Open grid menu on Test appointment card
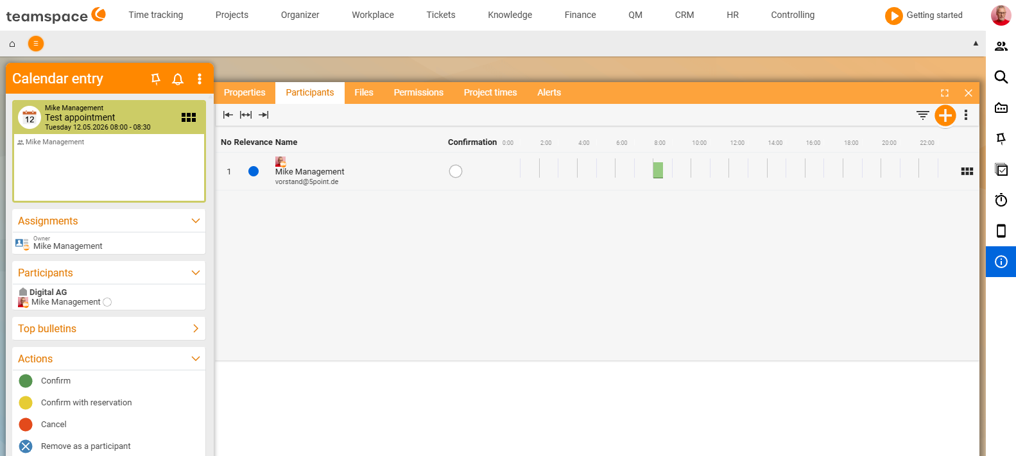This screenshot has height=456, width=1016. coord(189,117)
